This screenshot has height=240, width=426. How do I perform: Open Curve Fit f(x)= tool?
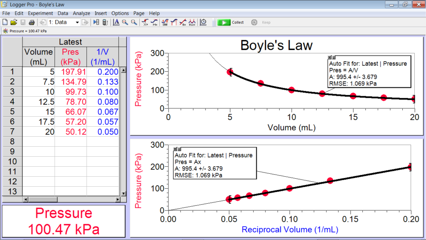point(192,22)
